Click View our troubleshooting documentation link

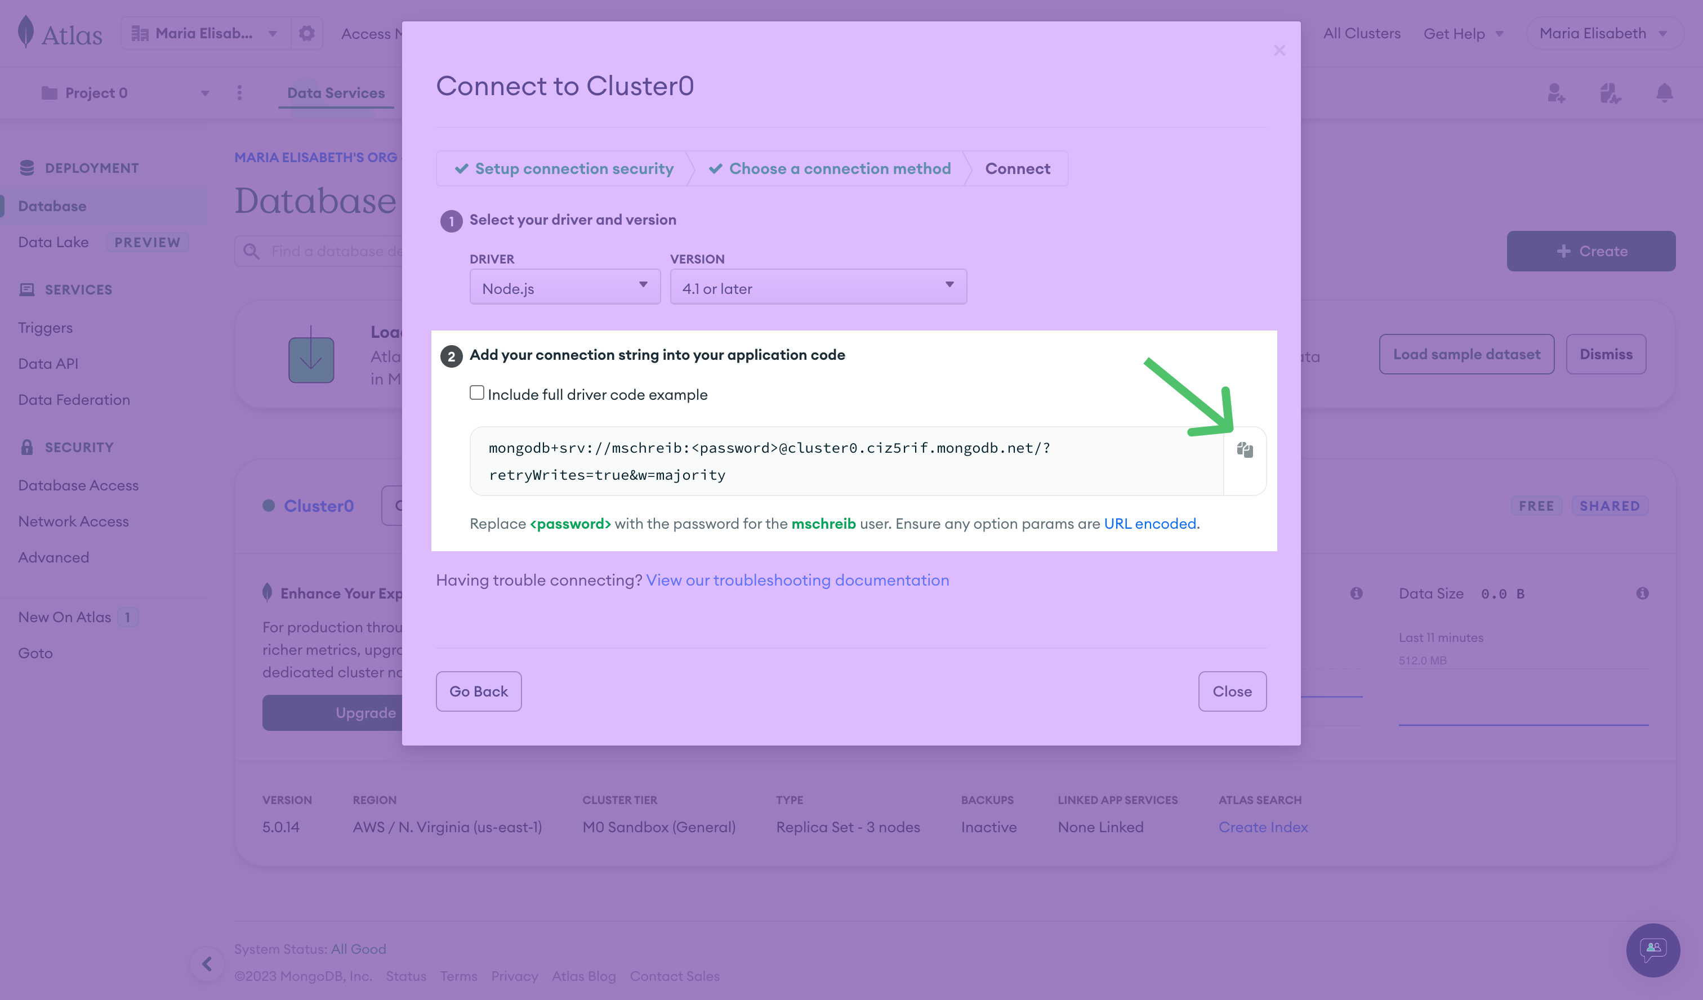point(796,579)
